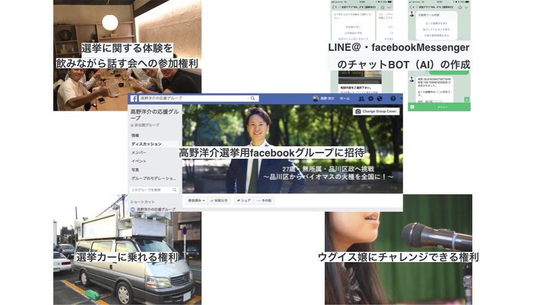Expand the 参加済み dropdown

click(197, 201)
